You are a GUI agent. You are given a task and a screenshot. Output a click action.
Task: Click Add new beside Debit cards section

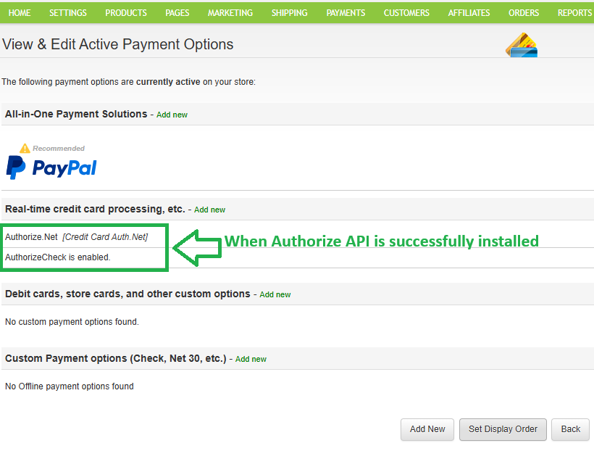[275, 294]
